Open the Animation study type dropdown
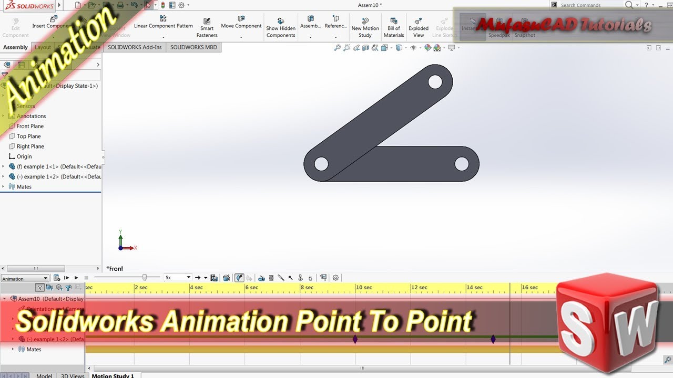 [25, 278]
